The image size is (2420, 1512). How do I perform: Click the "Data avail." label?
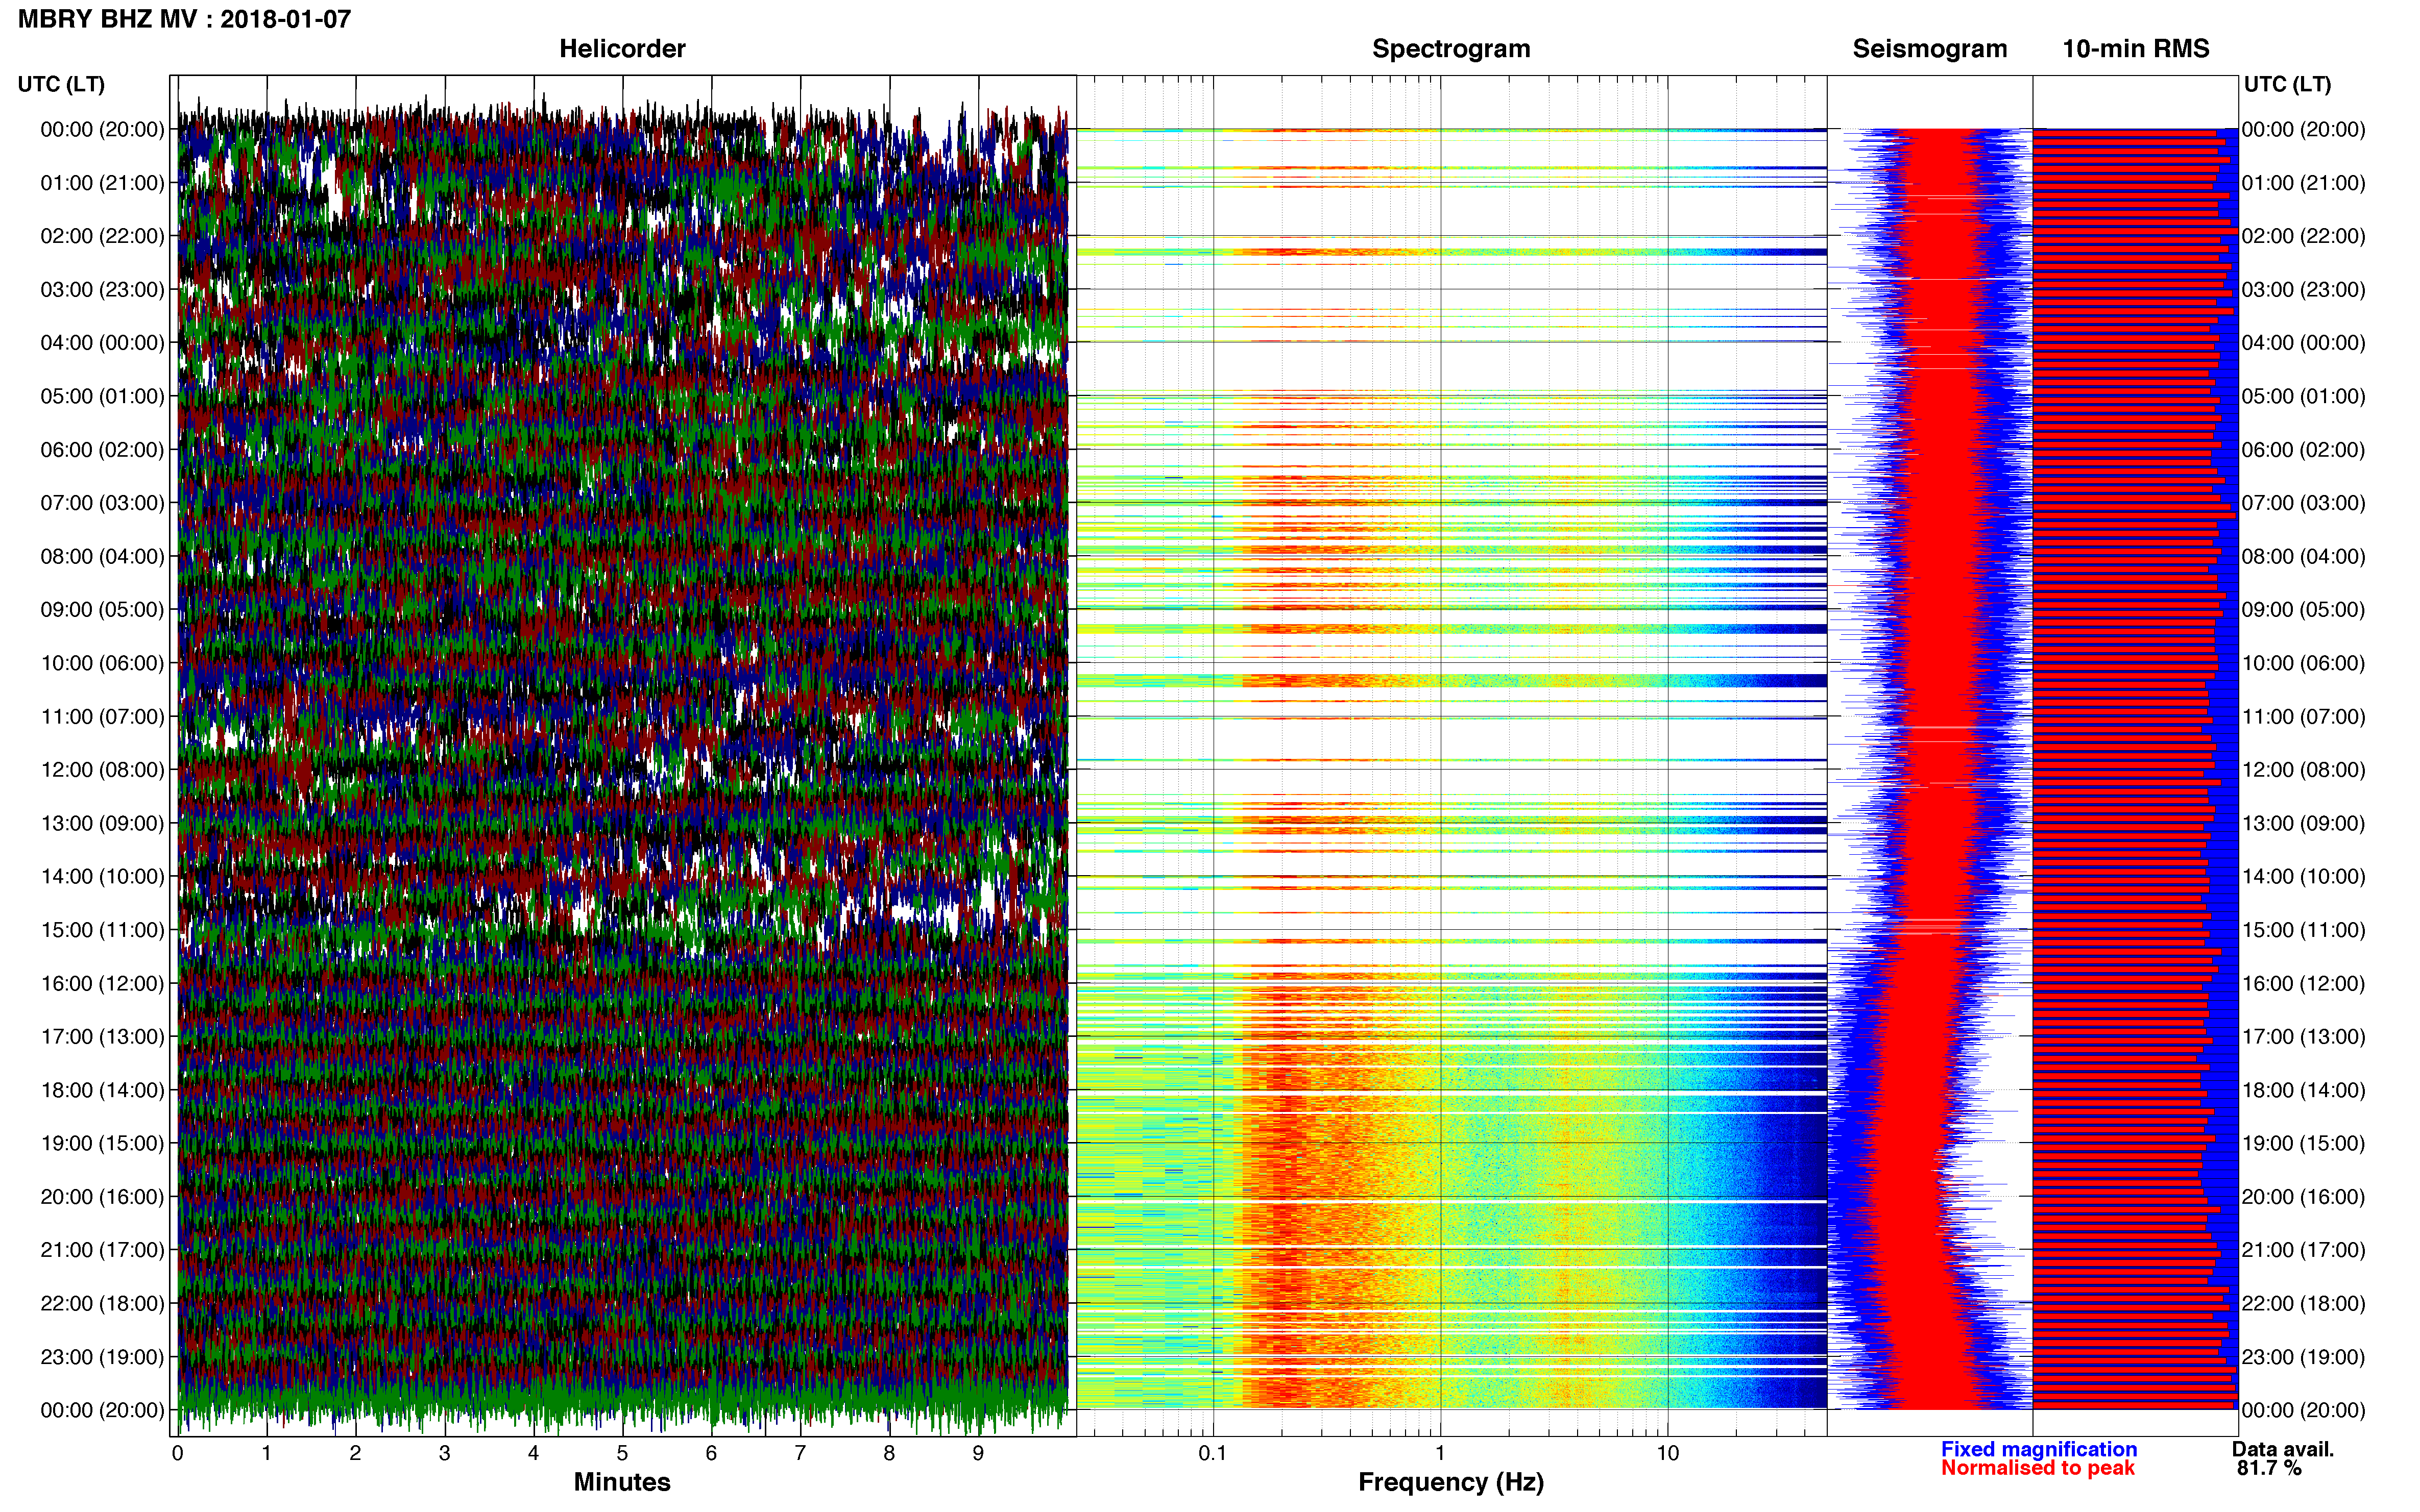2283,1449
